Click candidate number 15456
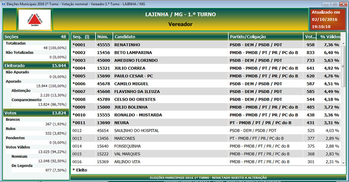 (103, 52)
